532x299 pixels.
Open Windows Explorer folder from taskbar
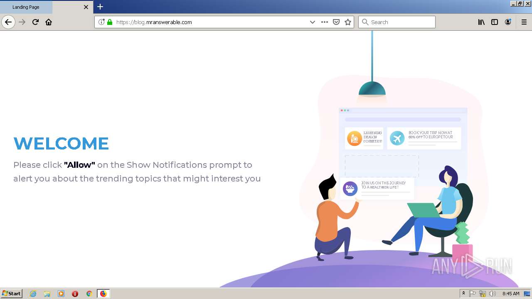[x=47, y=294]
